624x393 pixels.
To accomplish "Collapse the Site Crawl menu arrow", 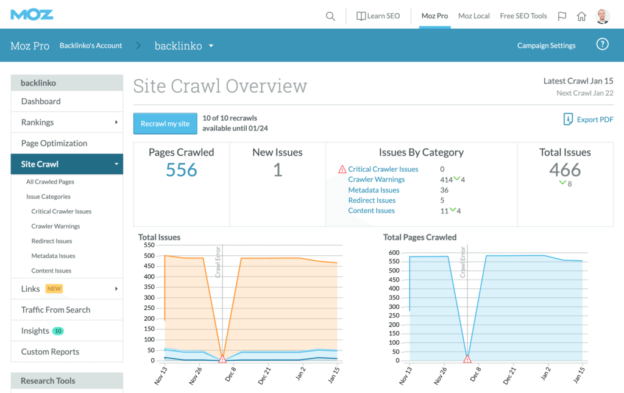I will pos(116,165).
